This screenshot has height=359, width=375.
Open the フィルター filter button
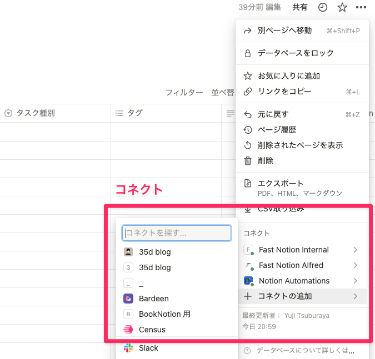(184, 92)
